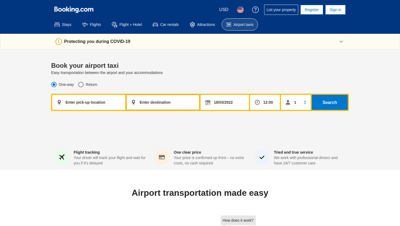Click the Airport transportation made easy heading
This screenshot has width=400, height=226.
(x=200, y=193)
